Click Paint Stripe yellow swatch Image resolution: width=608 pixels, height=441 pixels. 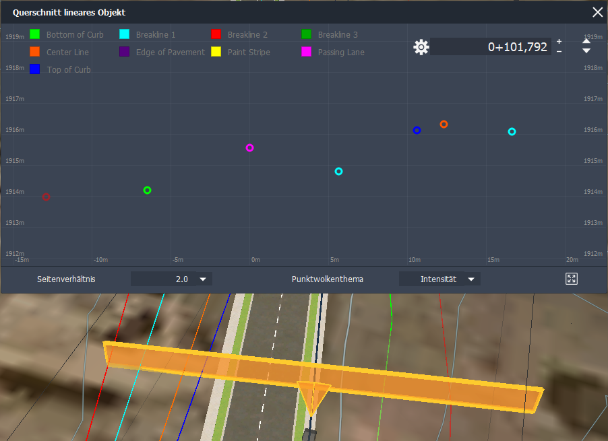(216, 51)
